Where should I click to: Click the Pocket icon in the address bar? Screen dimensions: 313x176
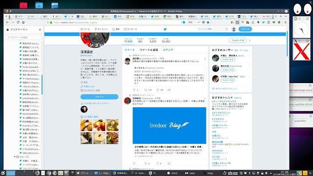tap(203, 22)
